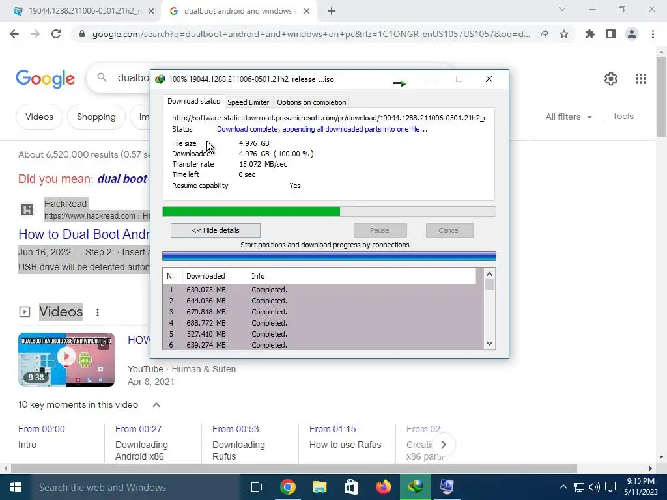Screen dimensions: 667x500
Task: Select connection row 2 with 644.036 MB
Action: click(x=323, y=301)
